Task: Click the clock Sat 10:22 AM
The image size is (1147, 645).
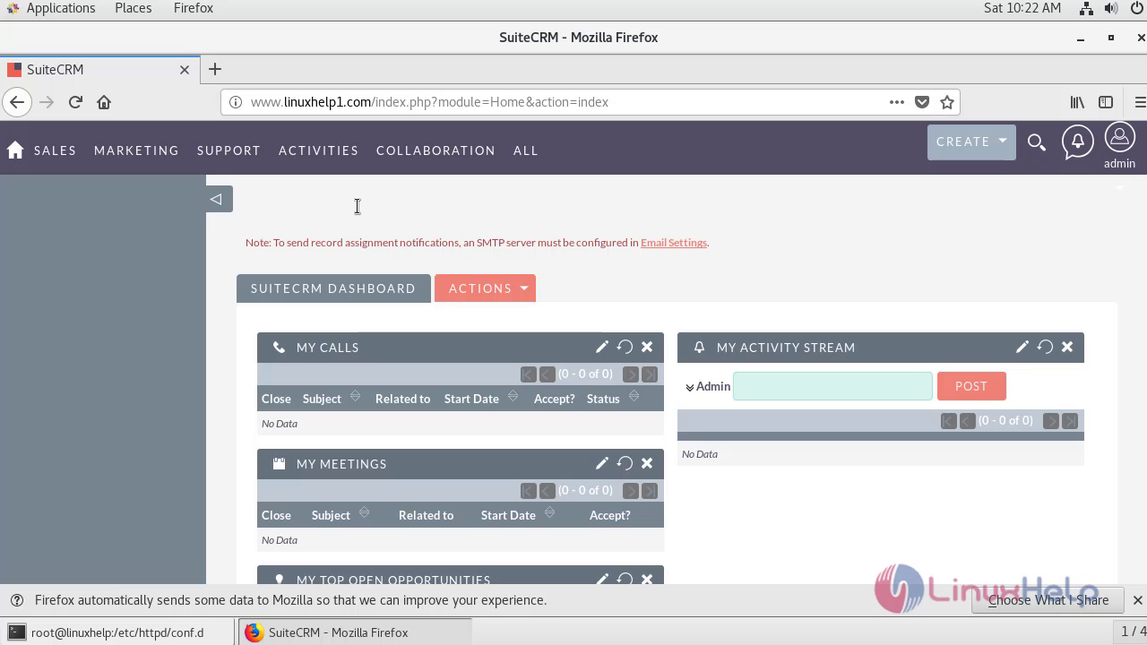Action: point(1022,8)
